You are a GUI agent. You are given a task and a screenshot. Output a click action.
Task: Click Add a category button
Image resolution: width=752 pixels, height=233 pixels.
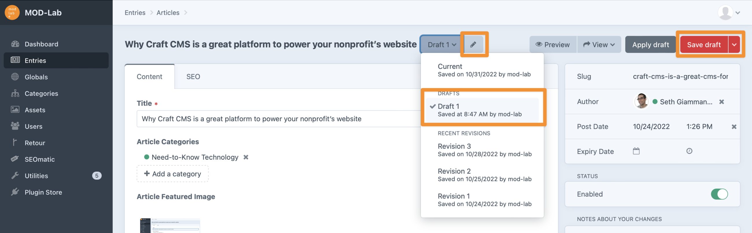pyautogui.click(x=173, y=174)
